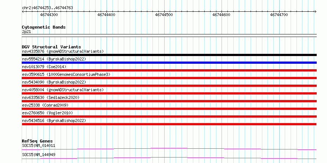
Task: Click the blue nsv5554214 variant bar
Action: point(169,63)
